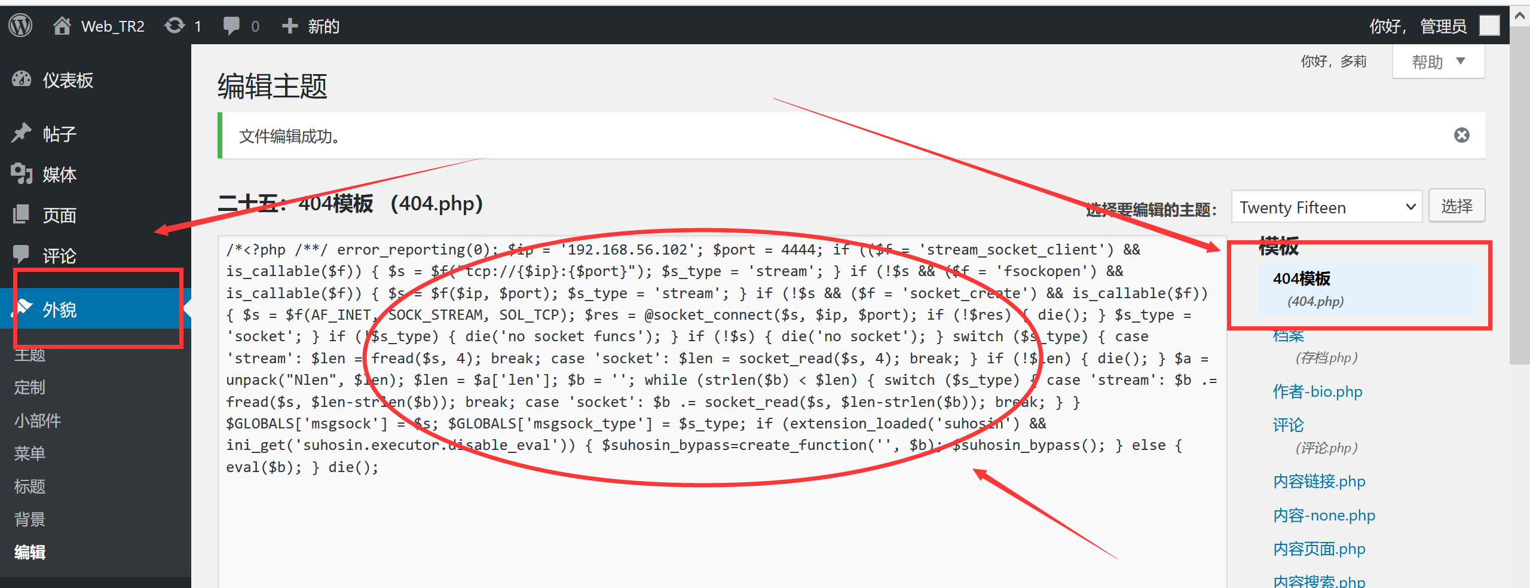Open the 页面 pages menu
Viewport: 1530px width, 588px height.
[96, 215]
